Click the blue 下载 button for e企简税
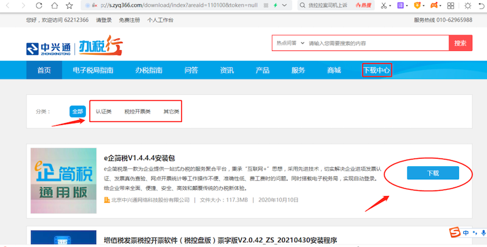This screenshot has height=247, width=487. click(432, 173)
